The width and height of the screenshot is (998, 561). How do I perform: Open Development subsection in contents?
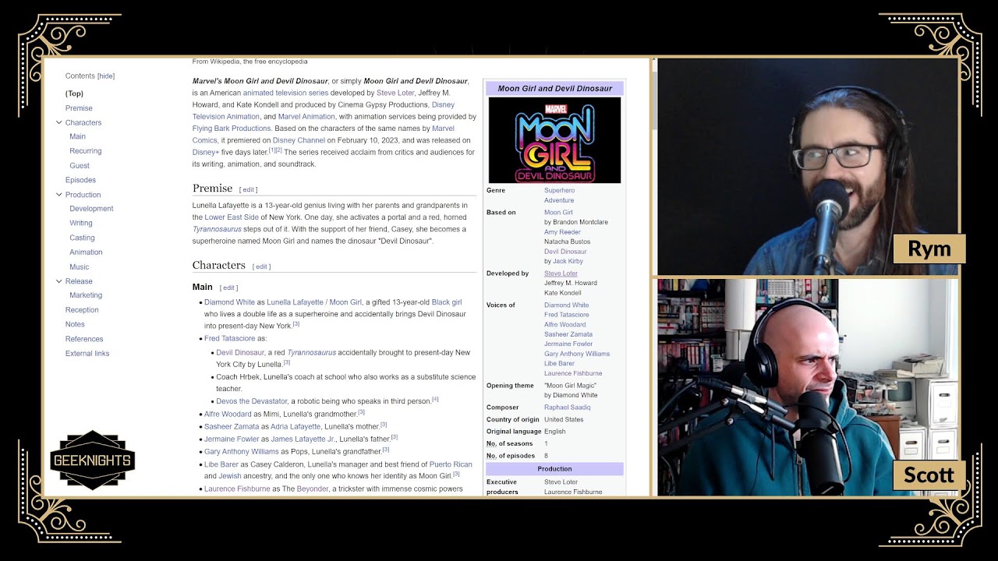[91, 209]
